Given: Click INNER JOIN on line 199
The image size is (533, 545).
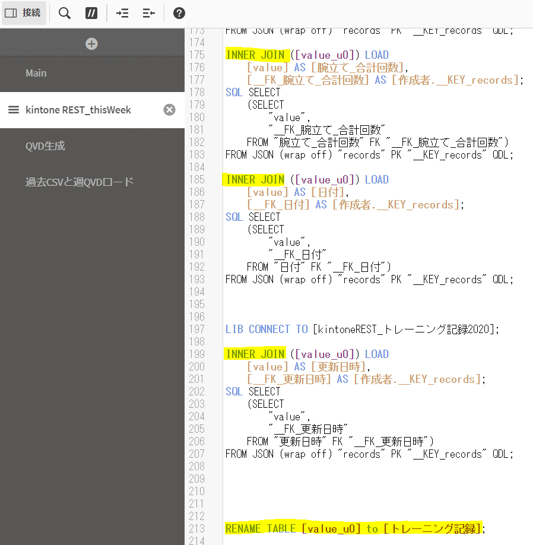Looking at the screenshot, I should point(255,354).
